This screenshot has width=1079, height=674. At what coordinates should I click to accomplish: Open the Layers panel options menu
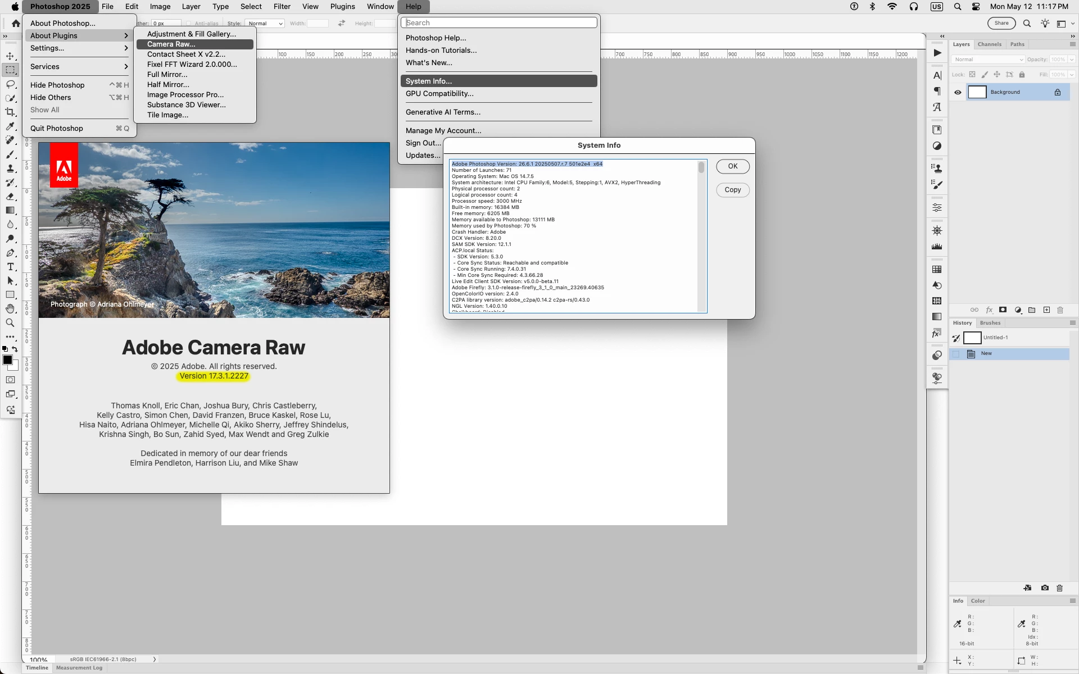1072,44
